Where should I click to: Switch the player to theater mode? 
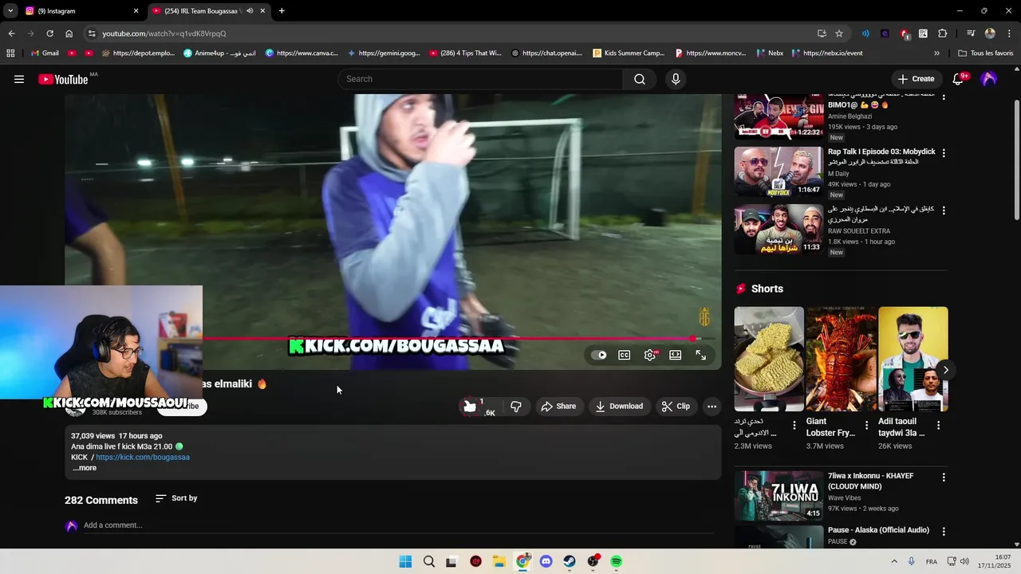676,355
